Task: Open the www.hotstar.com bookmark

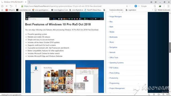Action: (24, 10)
